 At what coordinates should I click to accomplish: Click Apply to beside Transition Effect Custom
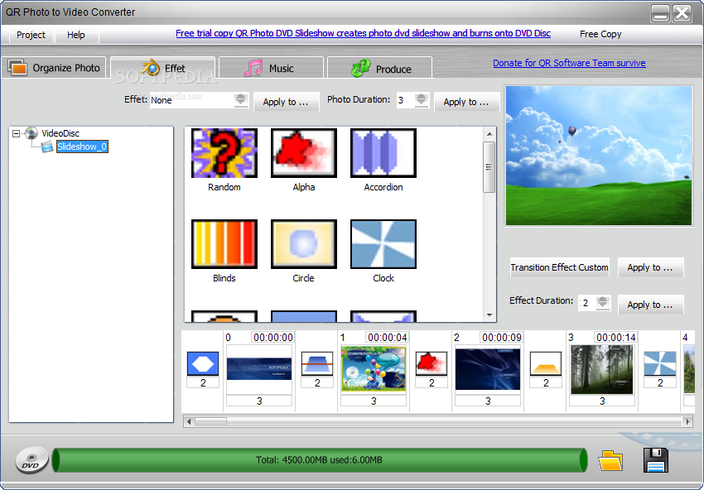coord(650,267)
